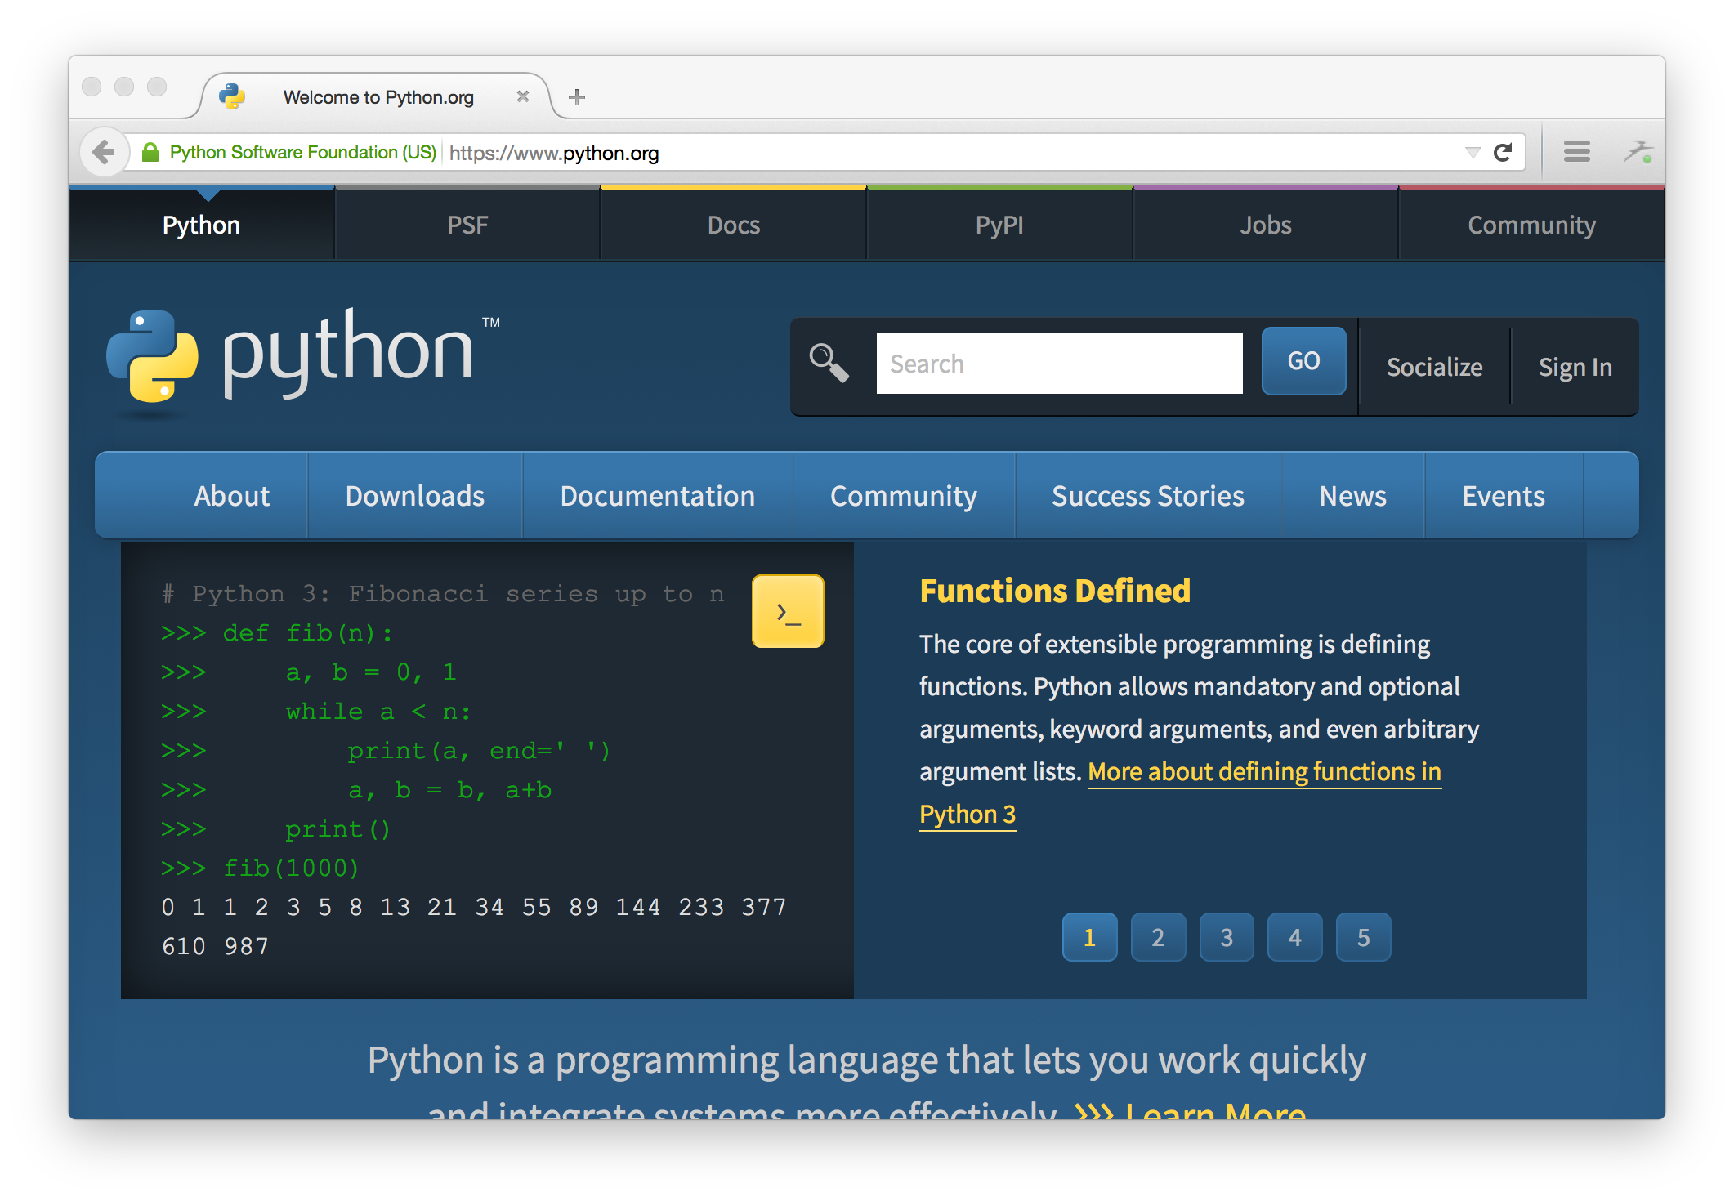Click the developer tools extension icon
Viewport: 1734px width, 1201px height.
[x=1638, y=152]
